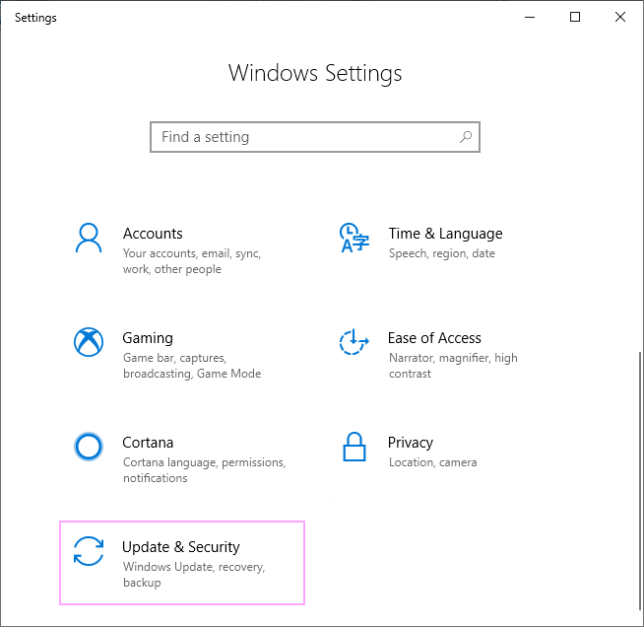
Task: Open the Privacy settings title
Action: (411, 443)
